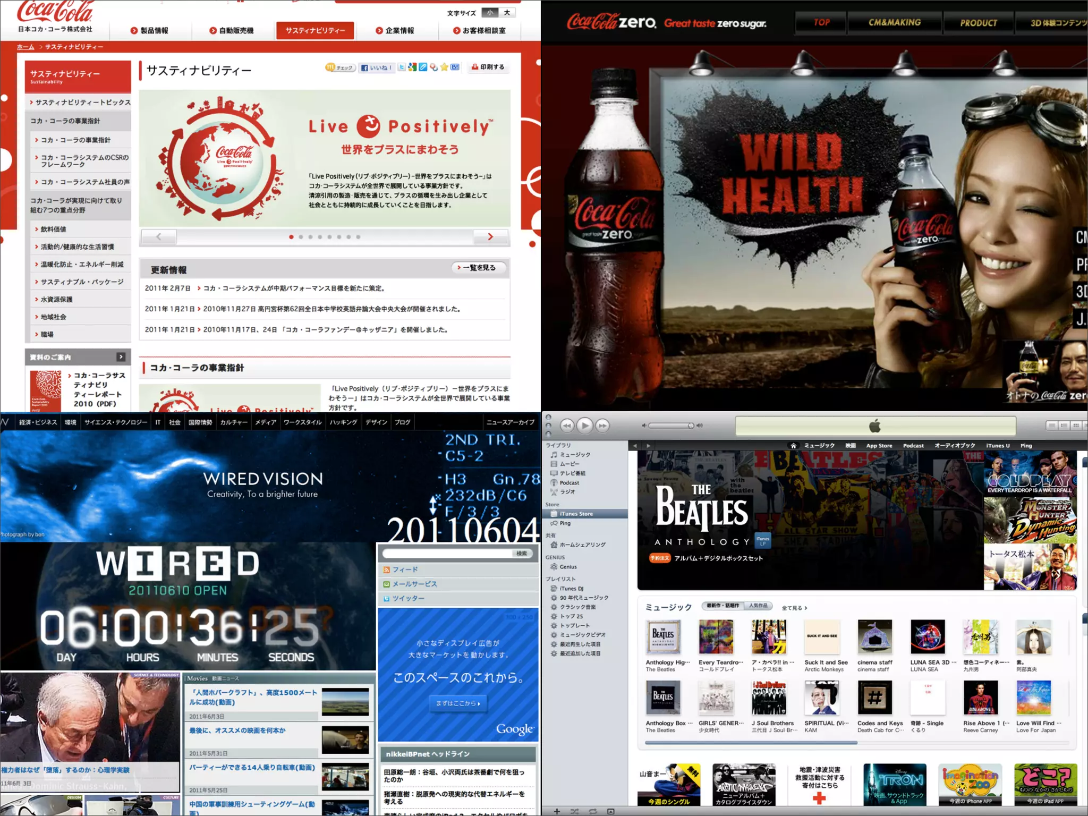1088x816 pixels.
Task: Click the yellow star bookmark icon
Action: click(x=445, y=67)
